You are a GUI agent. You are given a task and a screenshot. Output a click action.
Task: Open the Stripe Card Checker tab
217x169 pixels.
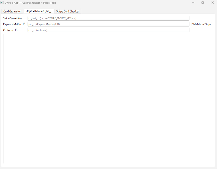coord(68,11)
